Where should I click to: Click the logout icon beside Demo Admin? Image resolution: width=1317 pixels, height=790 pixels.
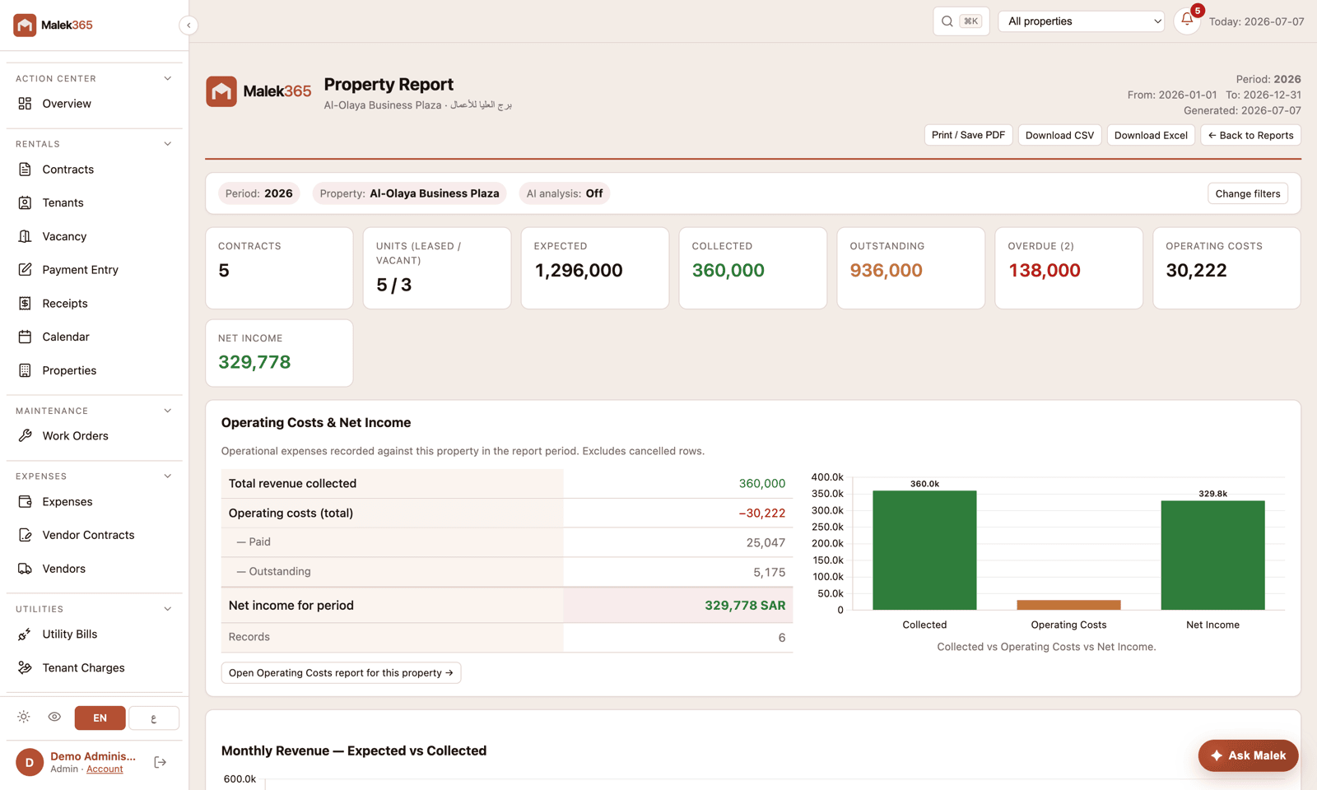(161, 762)
